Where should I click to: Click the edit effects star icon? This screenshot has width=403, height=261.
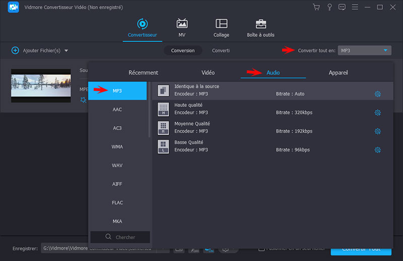coord(83,100)
